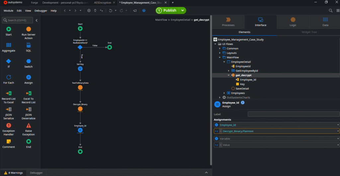Click MainFlow in the breadcrumb
The width and height of the screenshot is (340, 176).
pyautogui.click(x=161, y=20)
